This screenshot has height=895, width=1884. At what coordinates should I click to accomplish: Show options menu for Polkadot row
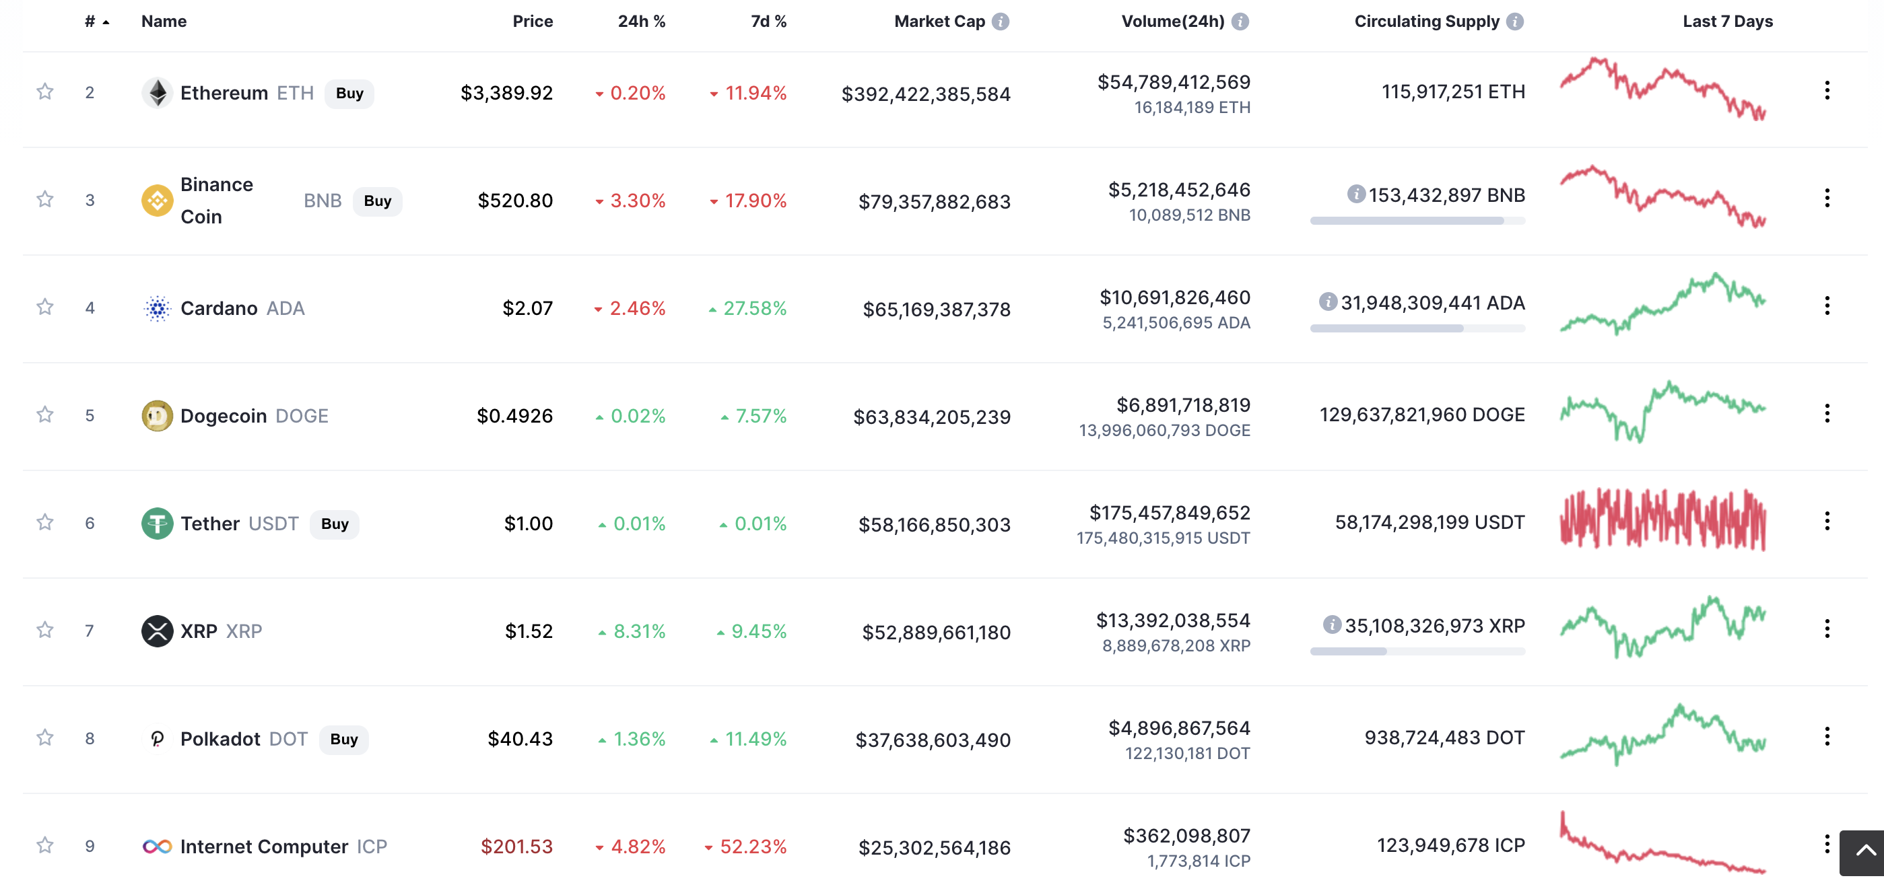1827,736
